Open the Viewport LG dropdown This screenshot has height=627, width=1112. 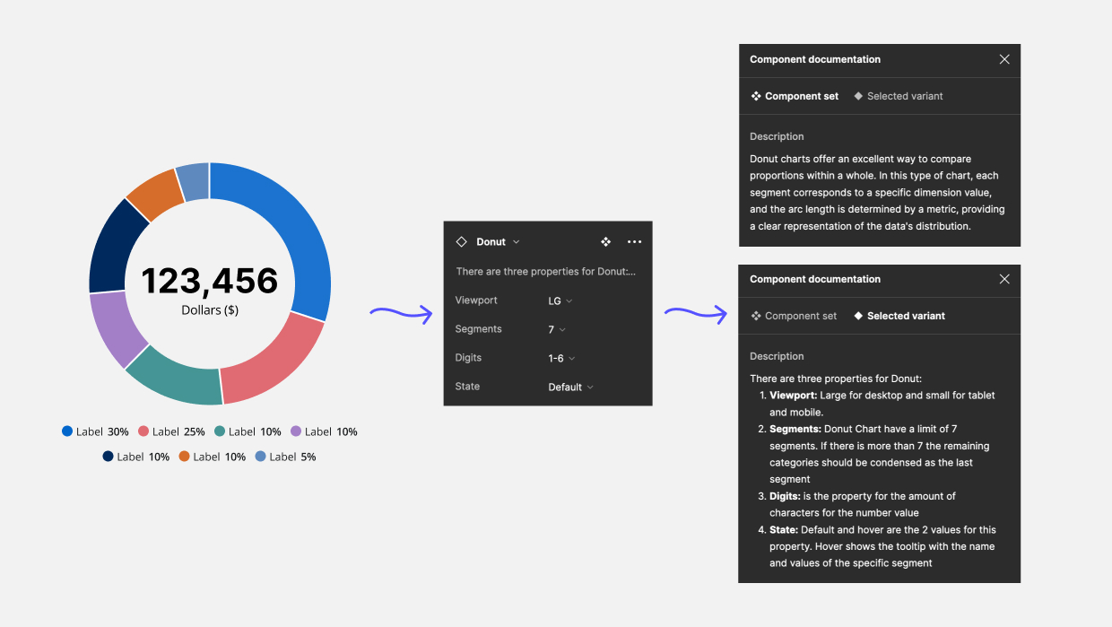click(560, 300)
